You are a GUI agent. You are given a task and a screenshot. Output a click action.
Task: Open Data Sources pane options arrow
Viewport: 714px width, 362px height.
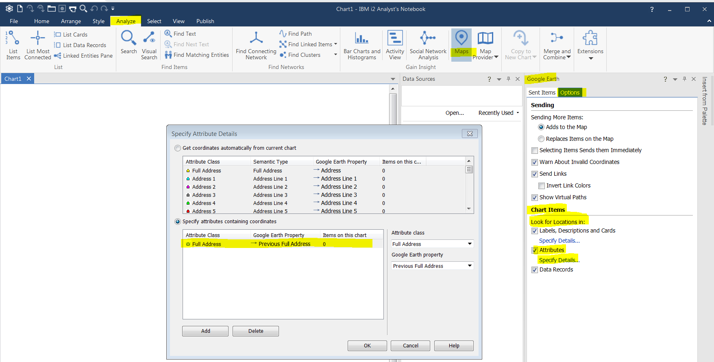[x=499, y=79]
